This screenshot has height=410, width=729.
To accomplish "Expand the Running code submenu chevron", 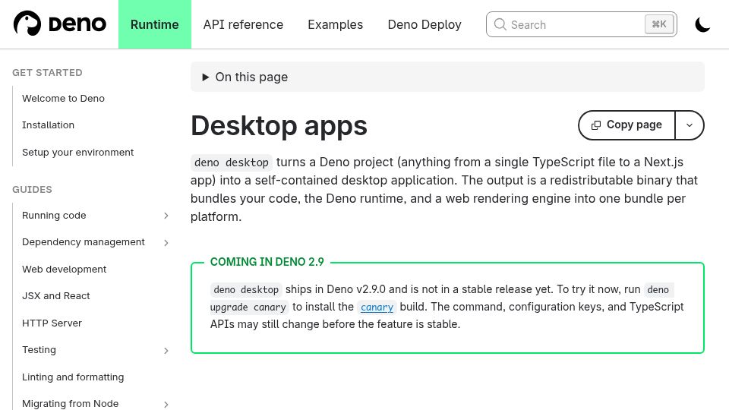I will [x=166, y=216].
